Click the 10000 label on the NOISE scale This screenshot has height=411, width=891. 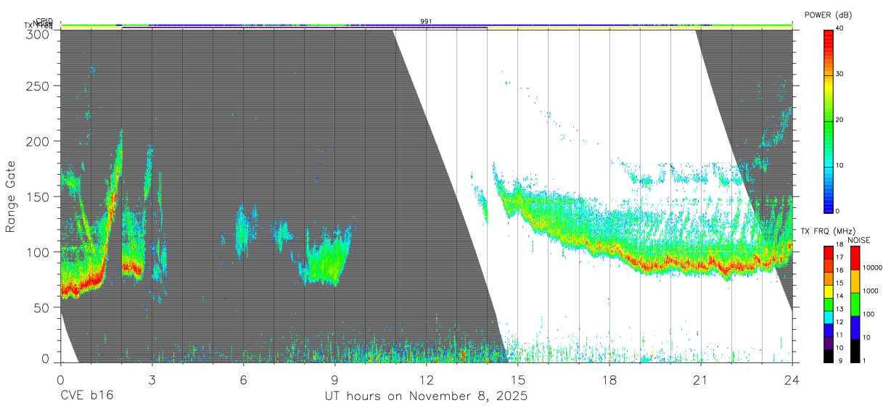point(873,269)
